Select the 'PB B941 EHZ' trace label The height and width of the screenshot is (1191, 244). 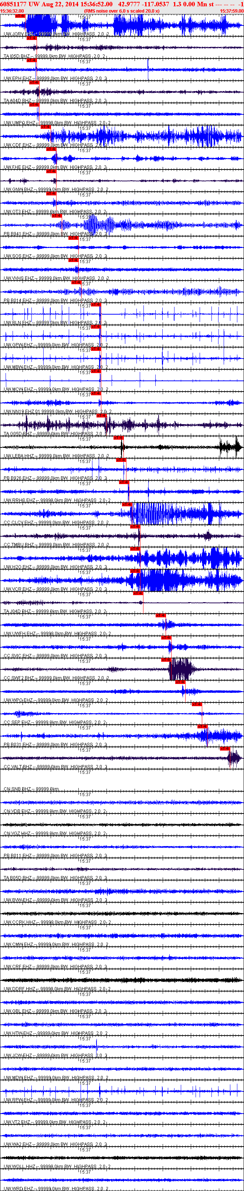55,234
